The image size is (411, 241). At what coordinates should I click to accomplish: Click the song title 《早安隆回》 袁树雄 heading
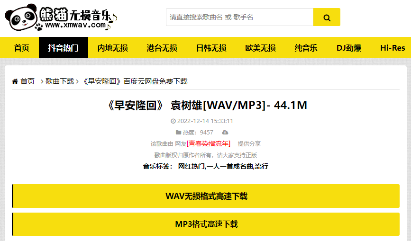tap(207, 106)
